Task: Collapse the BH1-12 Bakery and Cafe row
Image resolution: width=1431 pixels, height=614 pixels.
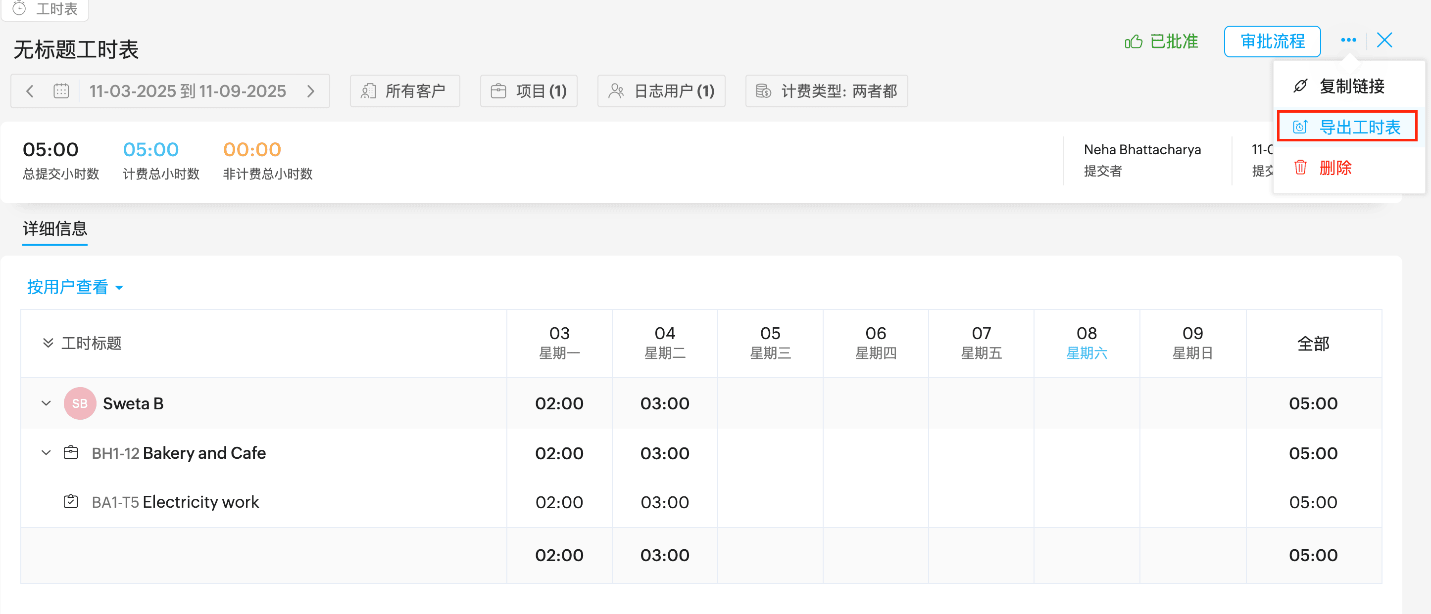Action: click(46, 453)
